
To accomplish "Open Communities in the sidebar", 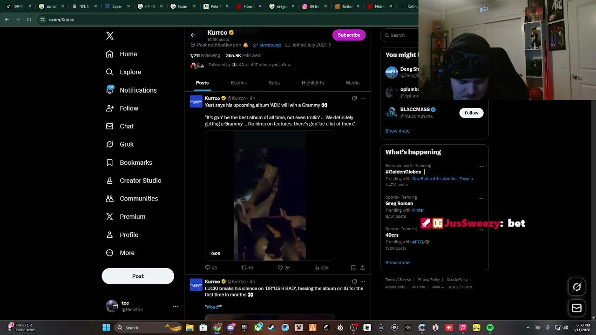I will point(132,199).
